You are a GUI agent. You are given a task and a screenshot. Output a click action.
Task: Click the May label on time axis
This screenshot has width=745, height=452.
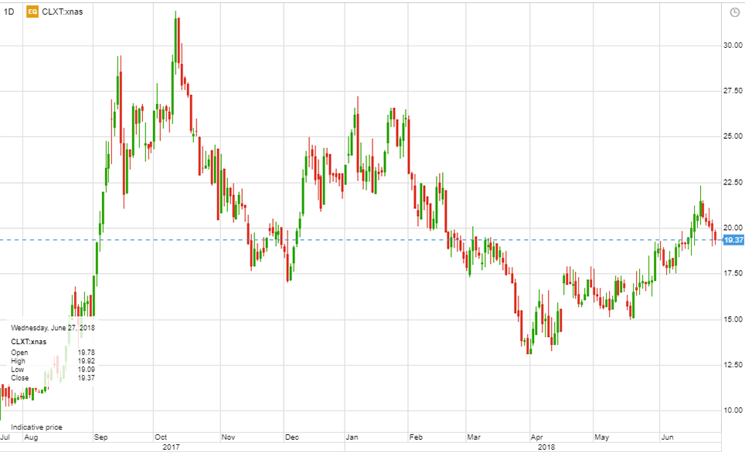[601, 437]
